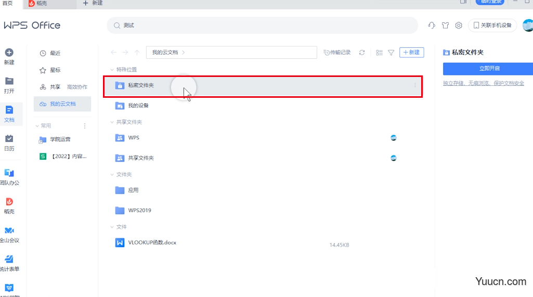This screenshot has height=297, width=533.
Task: Open 传输记录 transfer records
Action: [x=337, y=53]
